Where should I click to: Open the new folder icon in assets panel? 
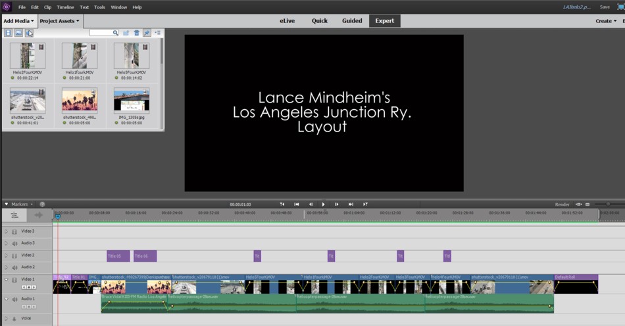coord(126,33)
